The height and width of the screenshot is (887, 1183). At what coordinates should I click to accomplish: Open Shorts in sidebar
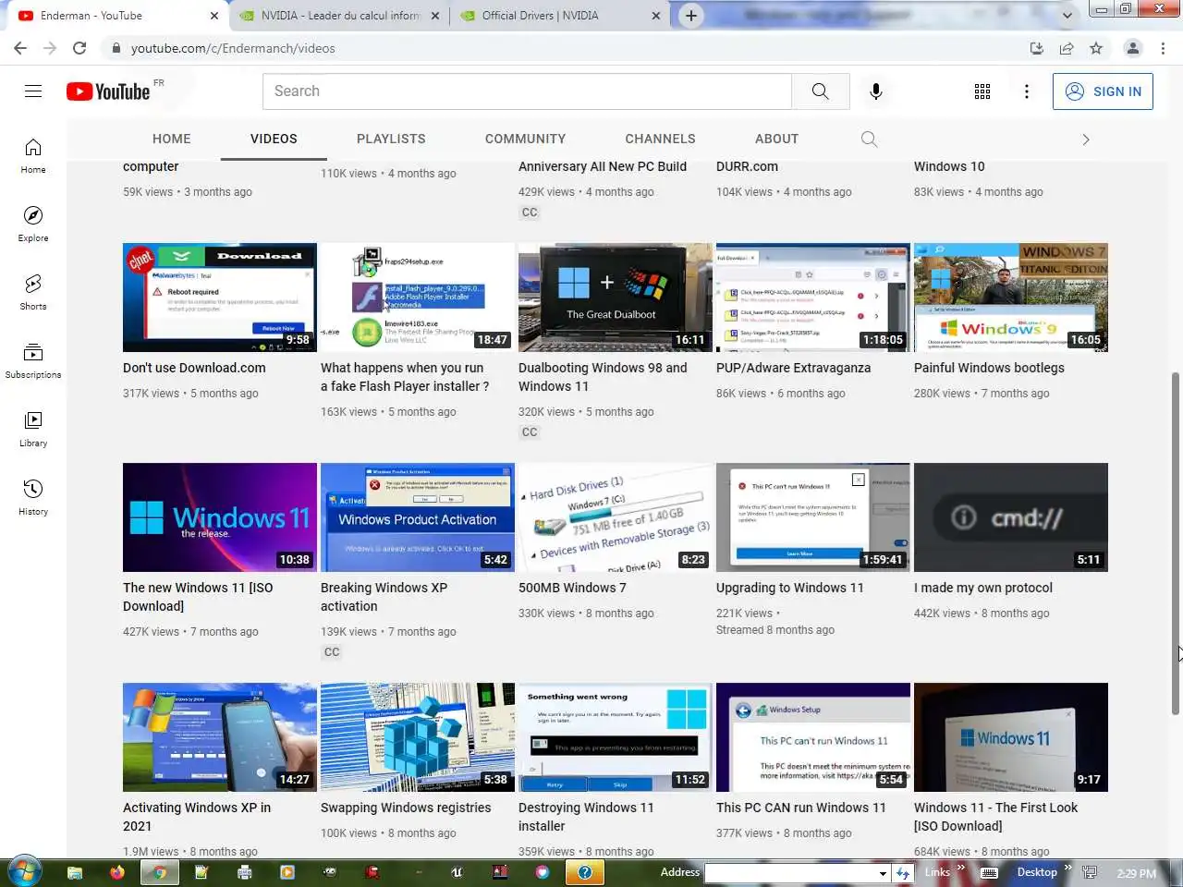click(x=33, y=293)
